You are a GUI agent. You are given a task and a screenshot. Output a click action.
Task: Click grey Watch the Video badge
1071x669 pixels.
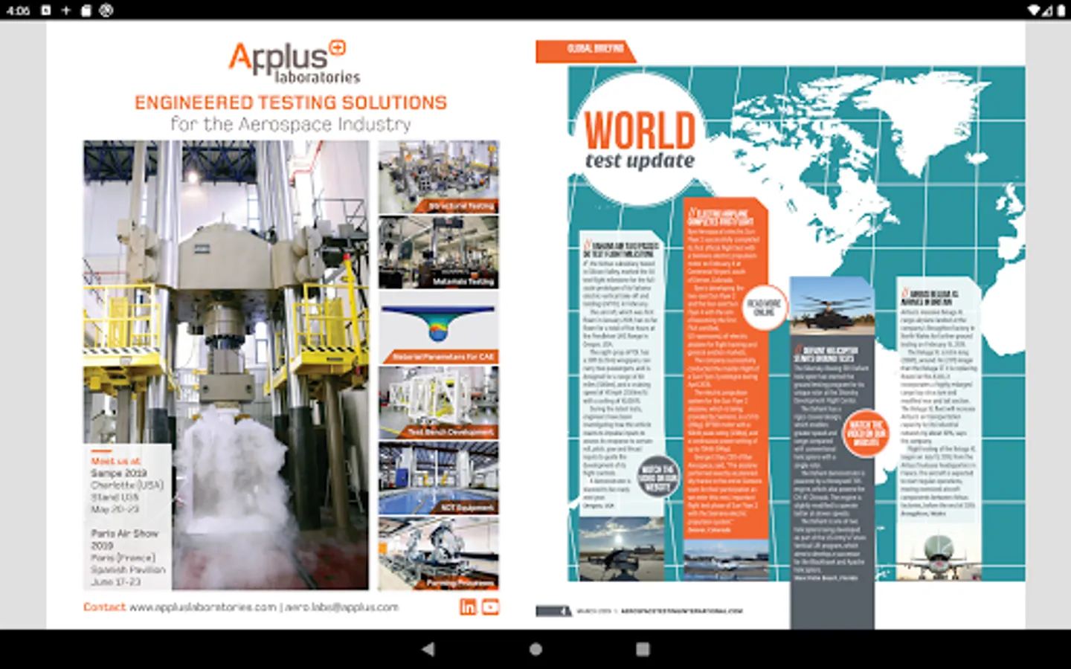tap(658, 478)
